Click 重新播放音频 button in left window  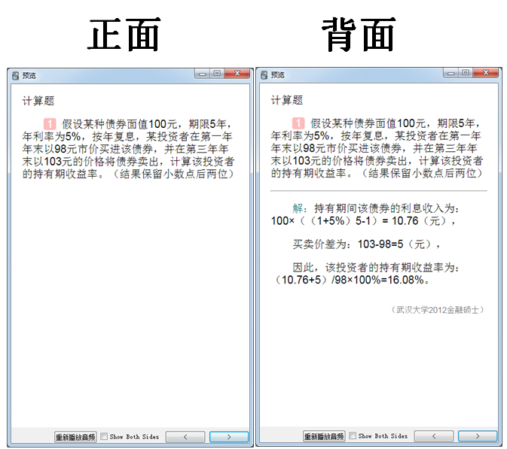coord(75,437)
